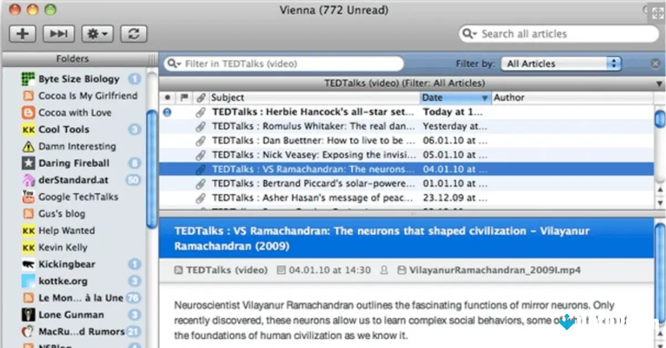Toggle the unread dot on Herbie Hancock article
This screenshot has height=348, width=666.
click(x=167, y=112)
